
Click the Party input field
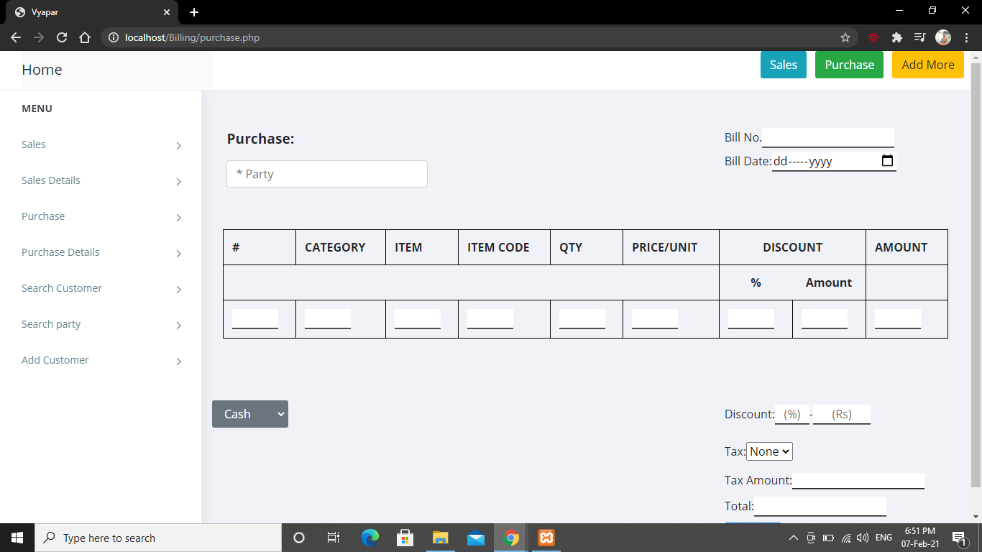coord(327,174)
